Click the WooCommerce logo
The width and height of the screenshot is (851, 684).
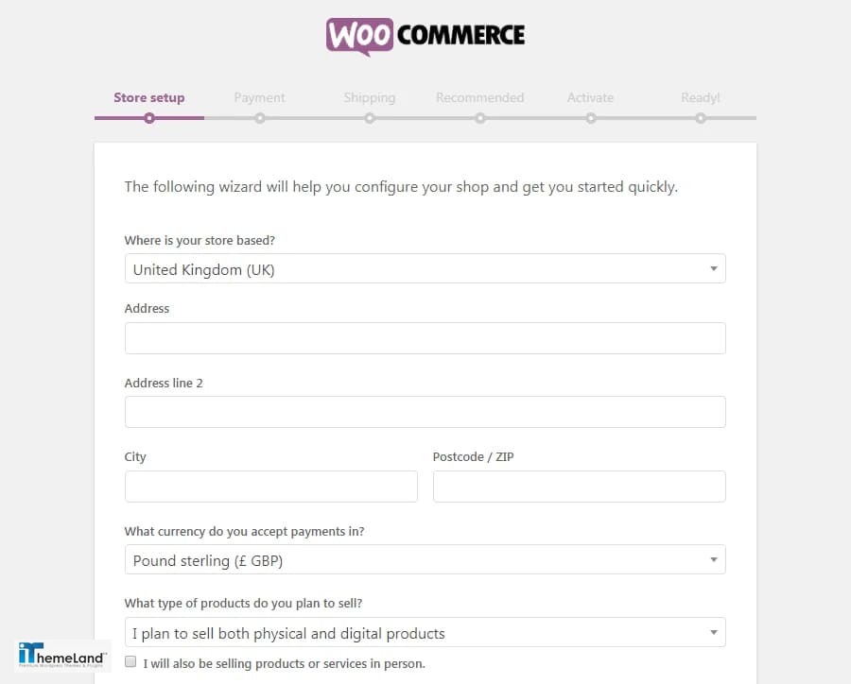coord(425,36)
